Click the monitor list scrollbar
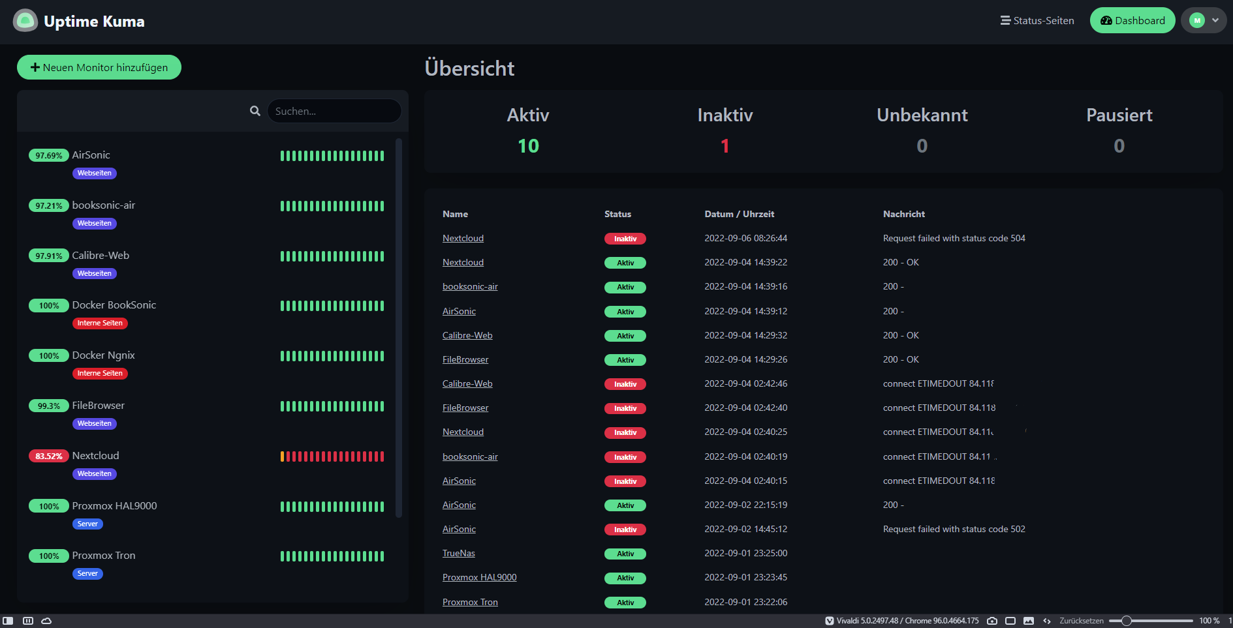 click(399, 327)
